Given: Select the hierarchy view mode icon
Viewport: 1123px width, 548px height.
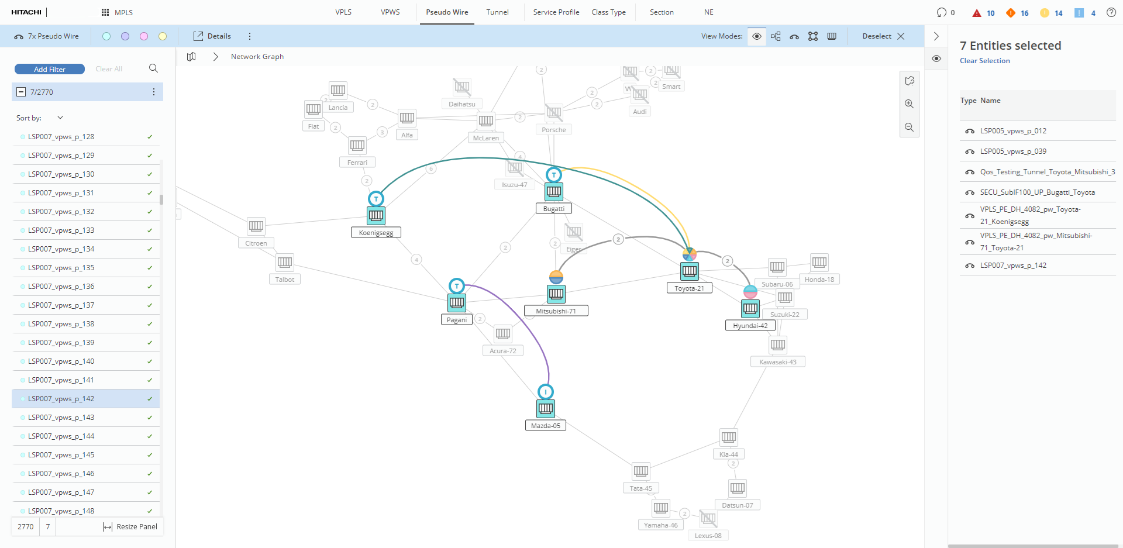Looking at the screenshot, I should point(776,36).
